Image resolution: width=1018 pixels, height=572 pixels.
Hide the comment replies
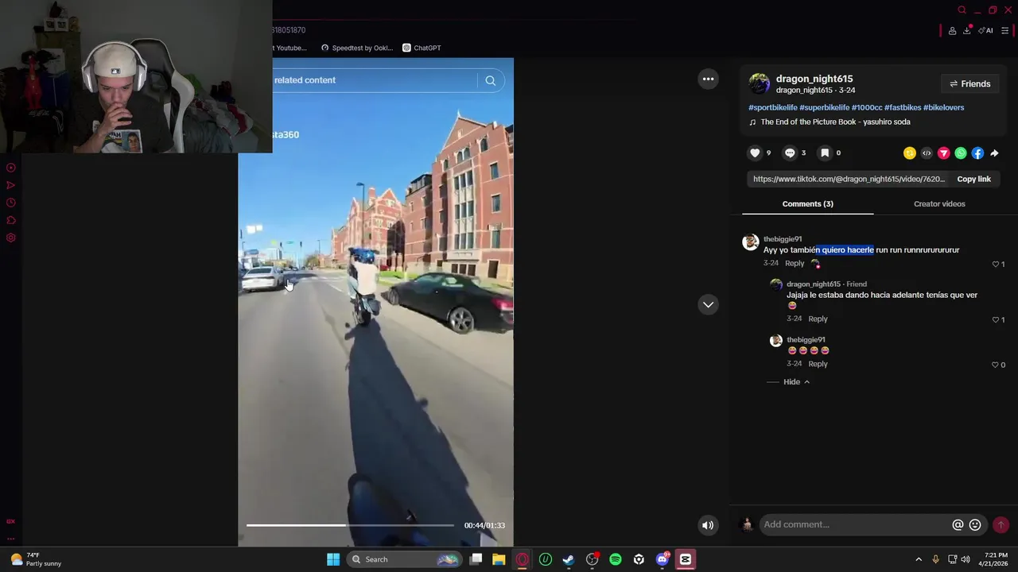796,382
